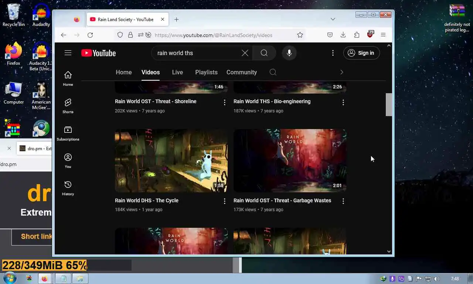The height and width of the screenshot is (284, 473).
Task: Show tracking protection shield info
Action: 120,35
